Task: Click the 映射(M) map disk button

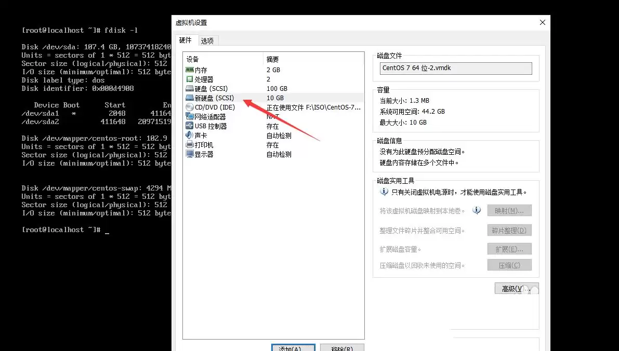Action: tap(509, 210)
